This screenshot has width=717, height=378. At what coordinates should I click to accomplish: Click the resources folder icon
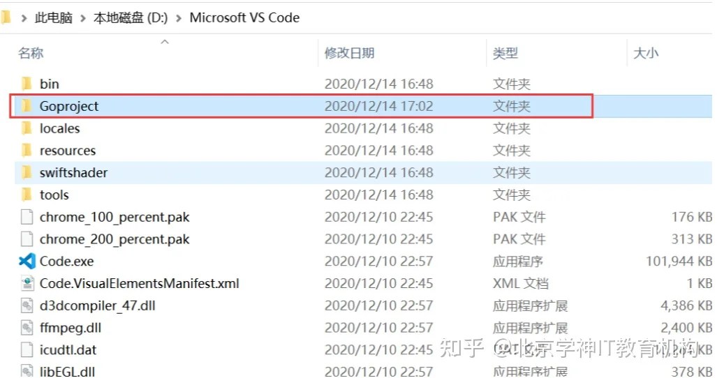(27, 150)
